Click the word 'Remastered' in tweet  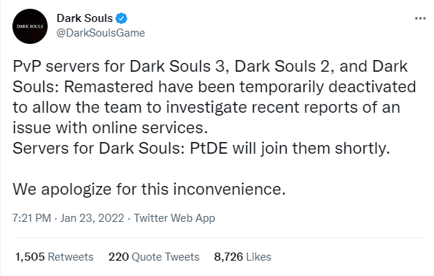click(108, 86)
